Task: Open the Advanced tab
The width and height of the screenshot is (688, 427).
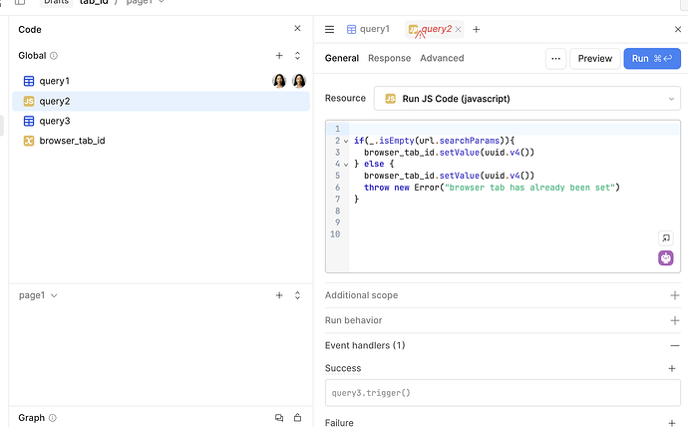Action: (442, 58)
